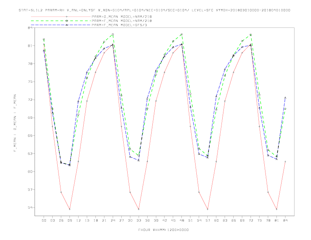311x240 pixels.
Task: Click x-axis forecast hour label 78
Action: coord(268,220)
